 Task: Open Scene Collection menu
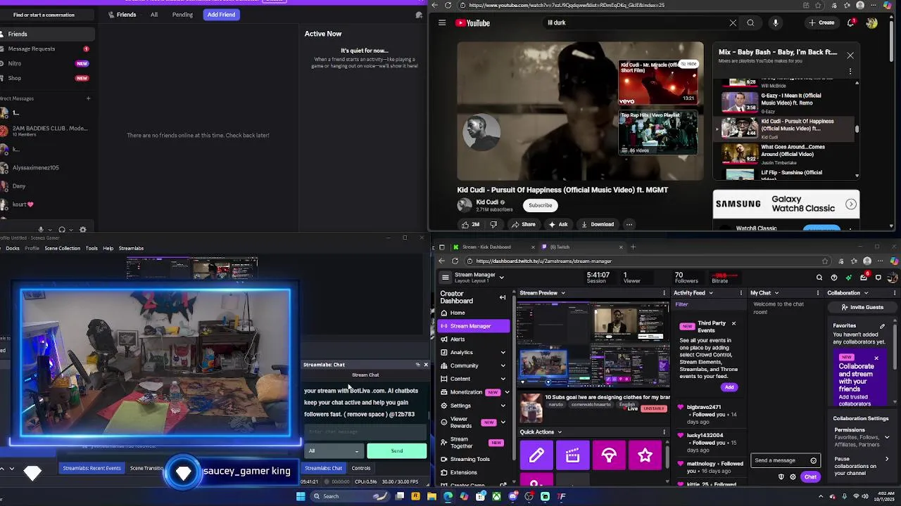63,248
